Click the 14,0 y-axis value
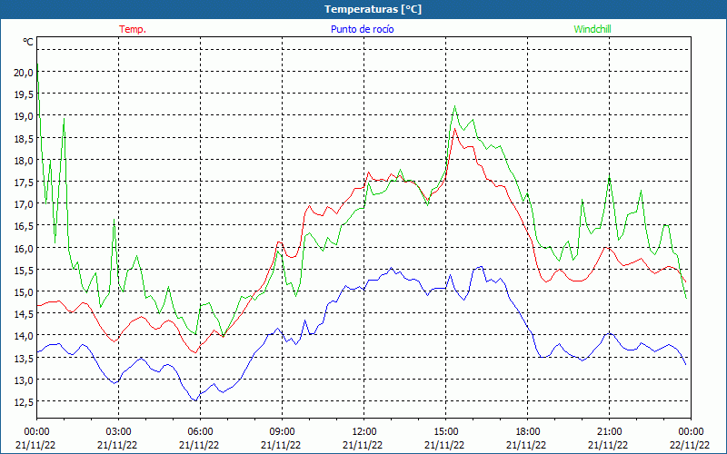 coord(25,336)
